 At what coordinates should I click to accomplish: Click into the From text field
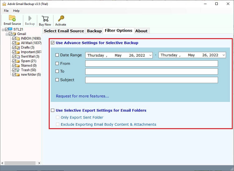point(152,63)
